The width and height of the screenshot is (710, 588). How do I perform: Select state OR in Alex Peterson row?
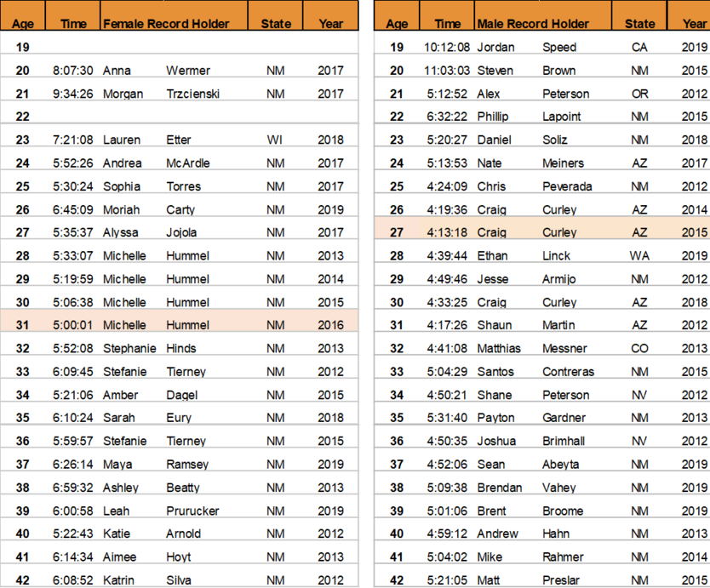click(640, 94)
